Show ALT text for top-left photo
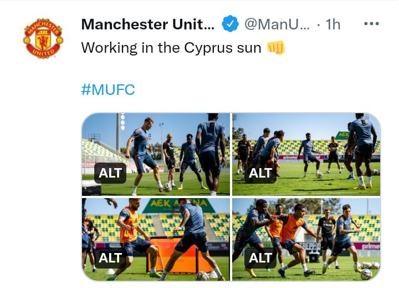This screenshot has width=399, height=288. 110,173
